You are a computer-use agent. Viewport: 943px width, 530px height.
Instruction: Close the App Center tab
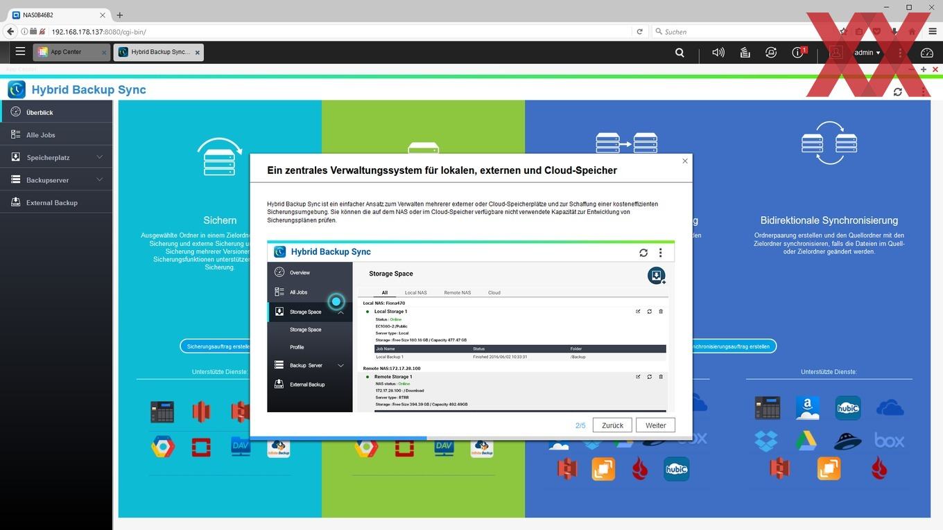click(x=104, y=52)
